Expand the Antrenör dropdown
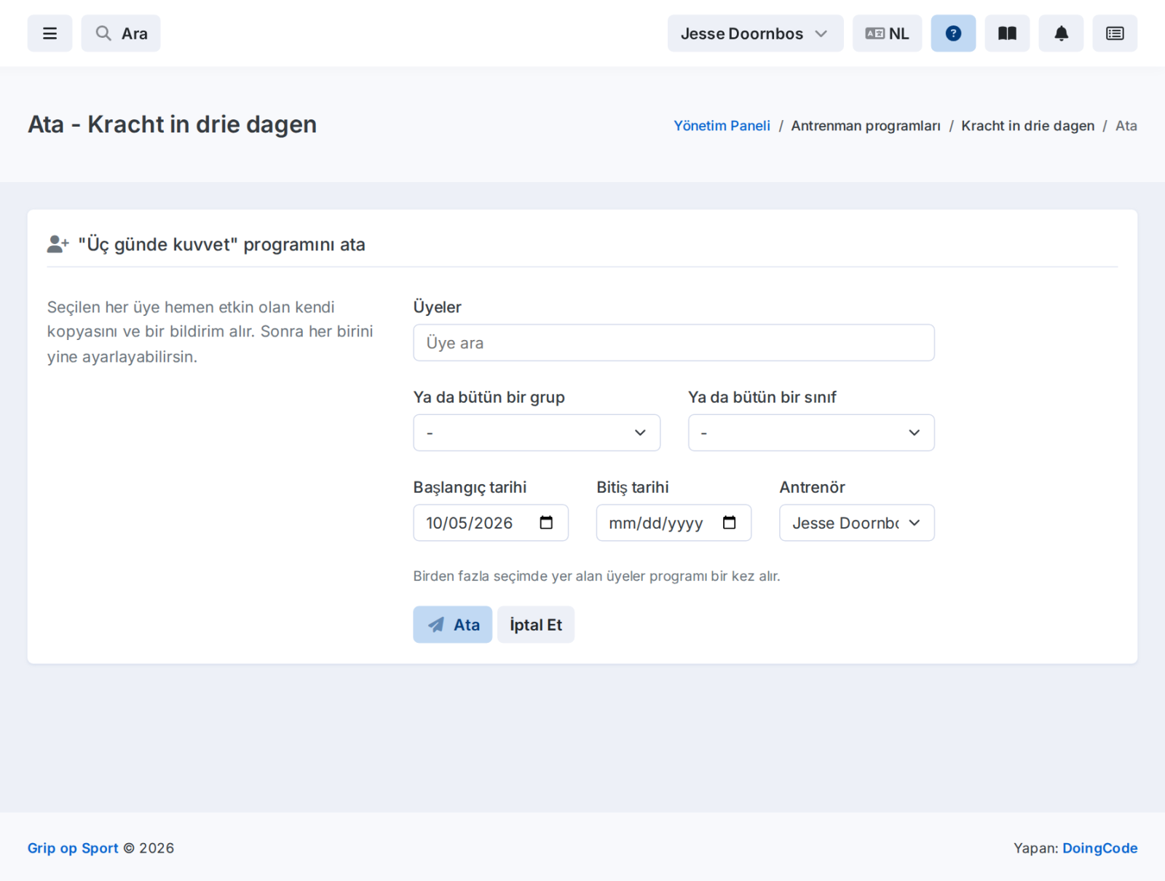The width and height of the screenshot is (1165, 881). [x=857, y=524]
